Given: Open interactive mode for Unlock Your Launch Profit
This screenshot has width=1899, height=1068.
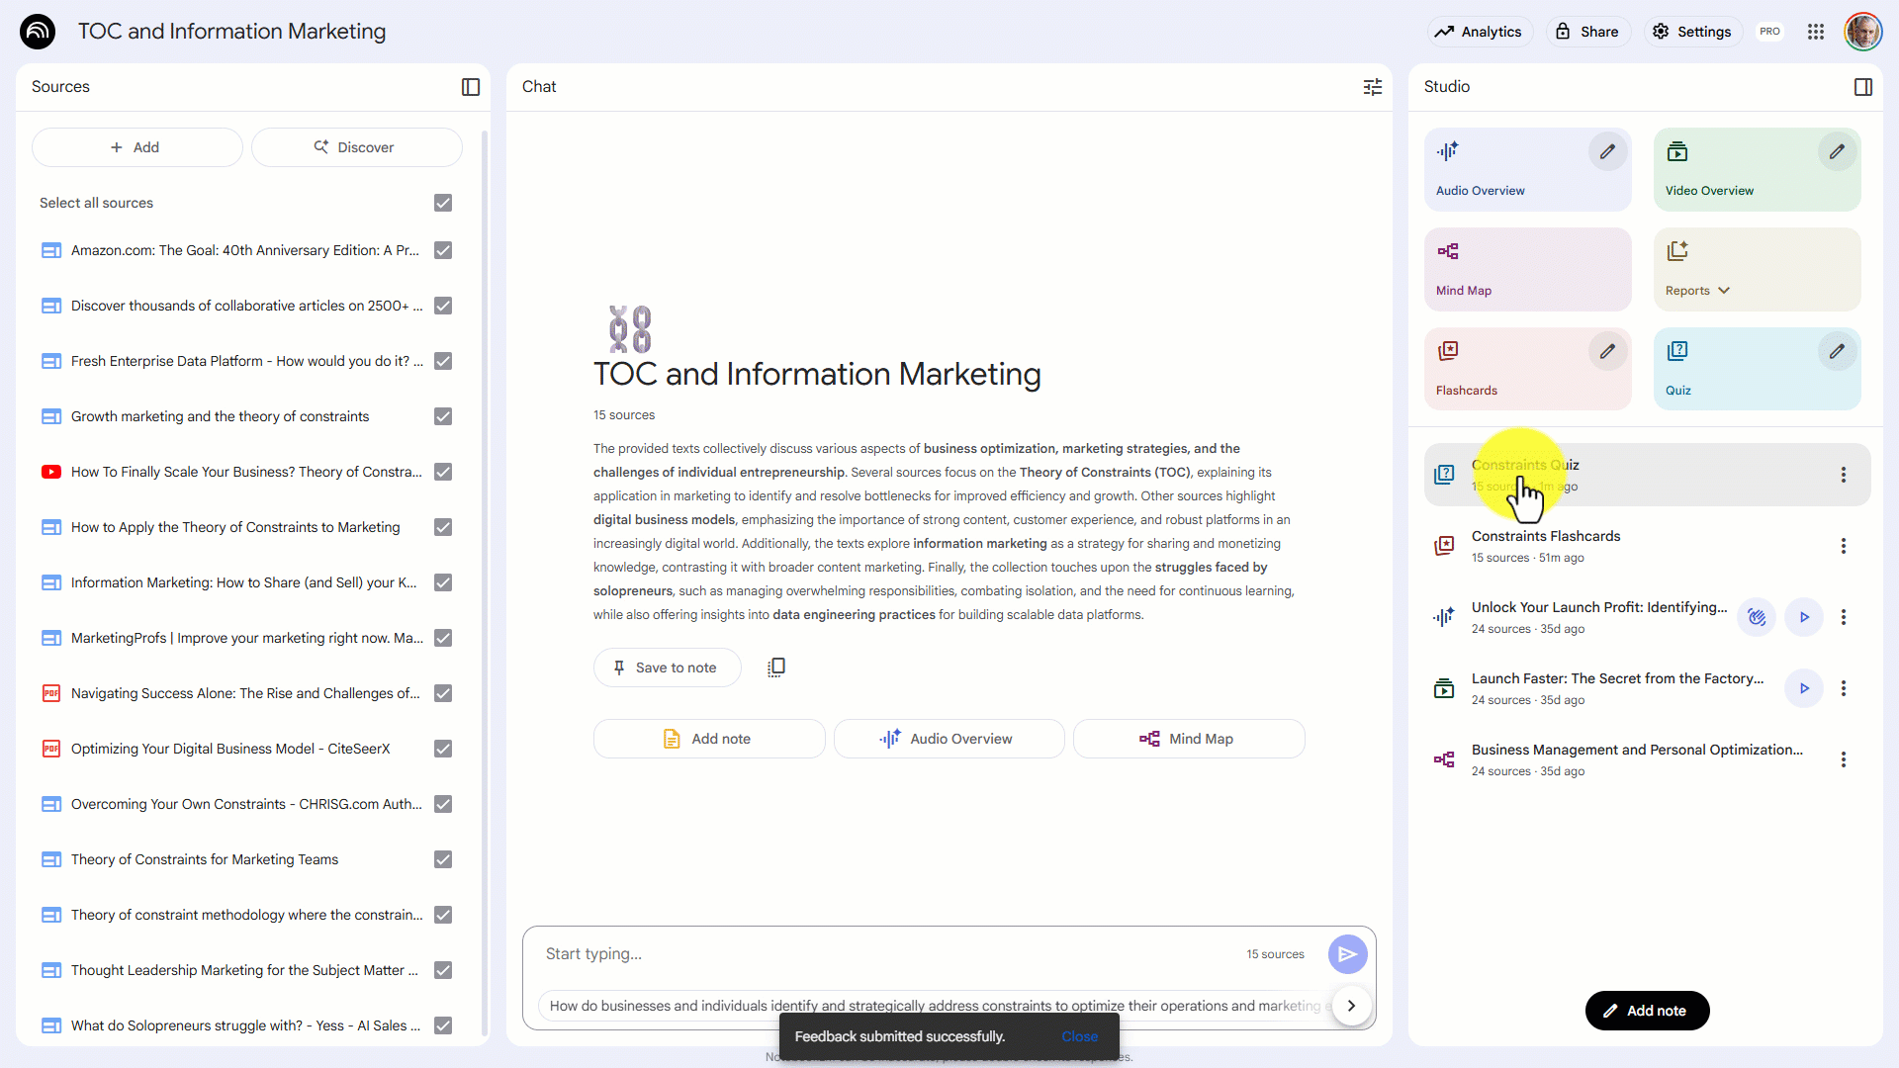Looking at the screenshot, I should (1757, 617).
